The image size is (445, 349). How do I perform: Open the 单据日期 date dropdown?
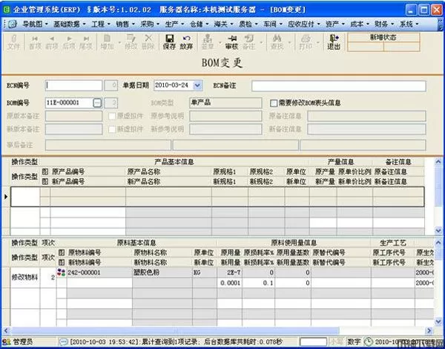tap(197, 85)
